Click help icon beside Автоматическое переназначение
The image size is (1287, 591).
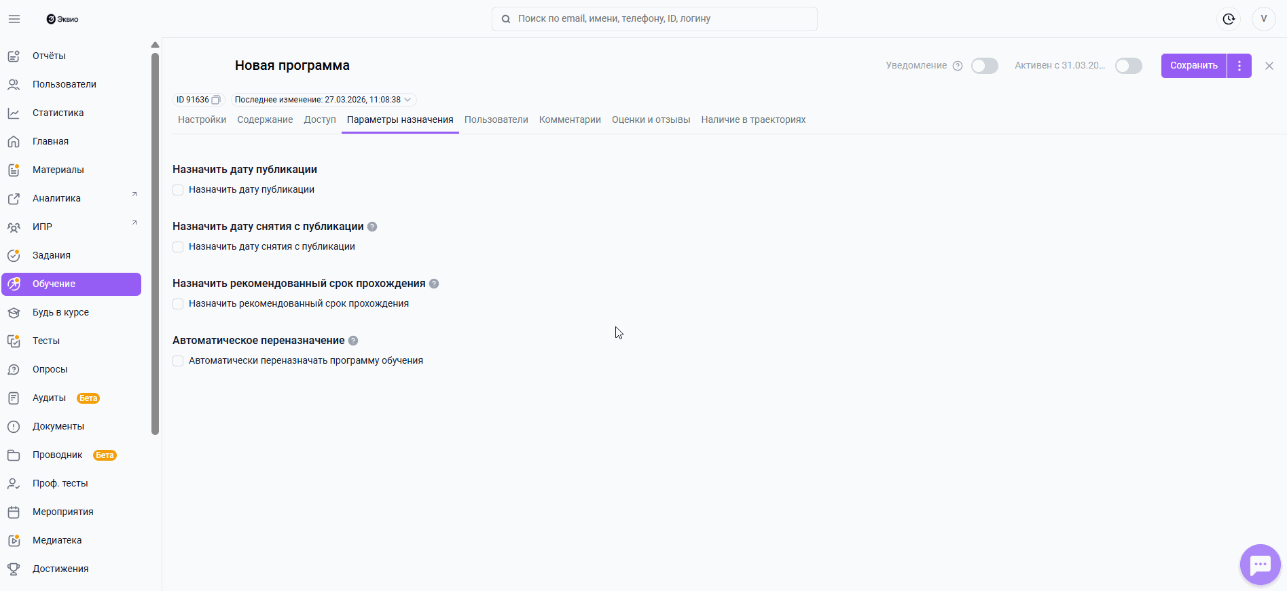click(353, 341)
